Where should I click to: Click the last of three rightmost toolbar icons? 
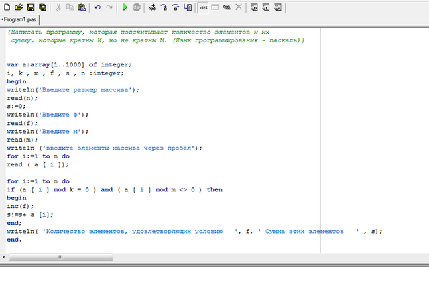coord(278,7)
